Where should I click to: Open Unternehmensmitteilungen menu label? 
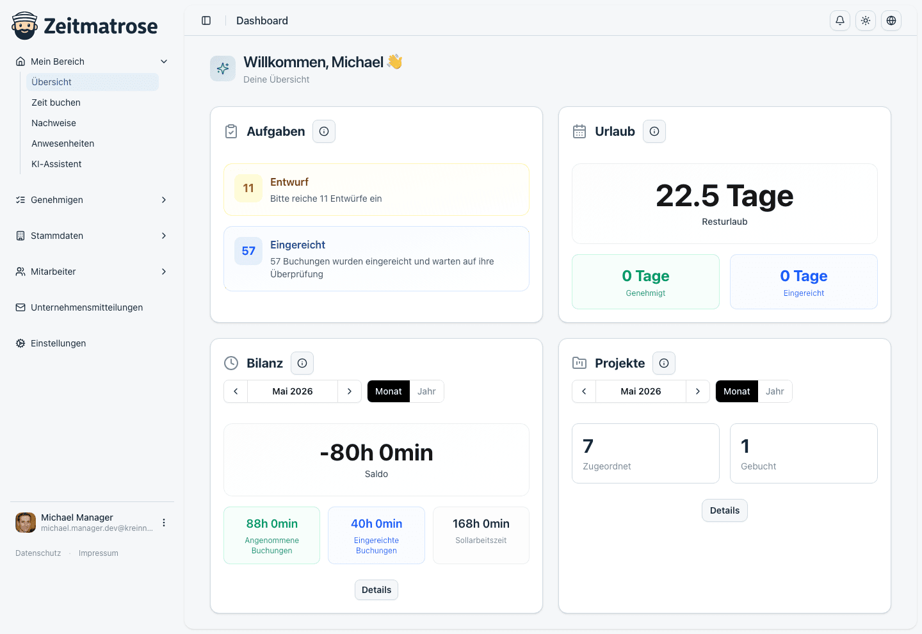tap(86, 307)
